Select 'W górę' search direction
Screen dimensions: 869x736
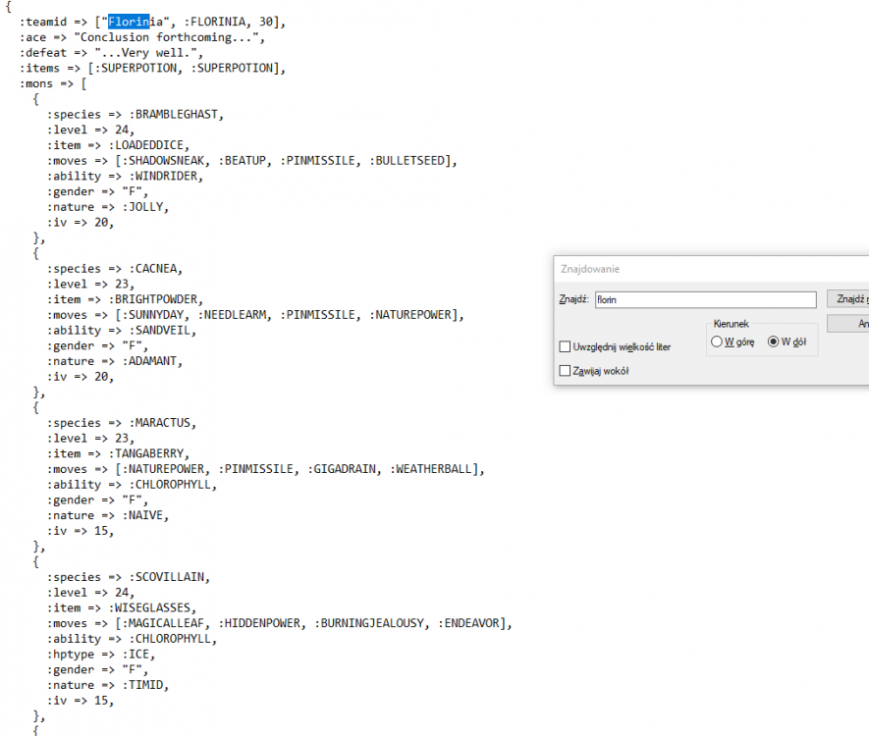point(718,342)
